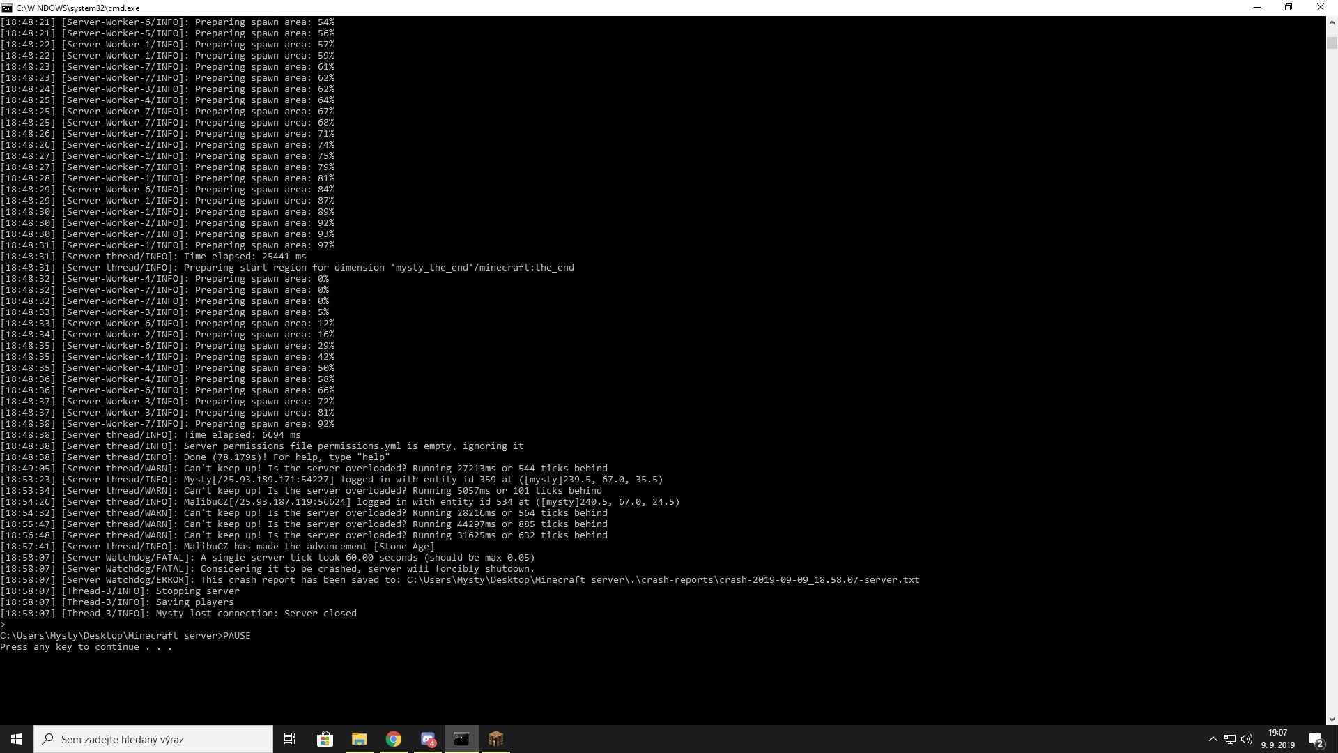Open Discord app with notification badge
This screenshot has width=1338, height=753.
click(x=428, y=739)
